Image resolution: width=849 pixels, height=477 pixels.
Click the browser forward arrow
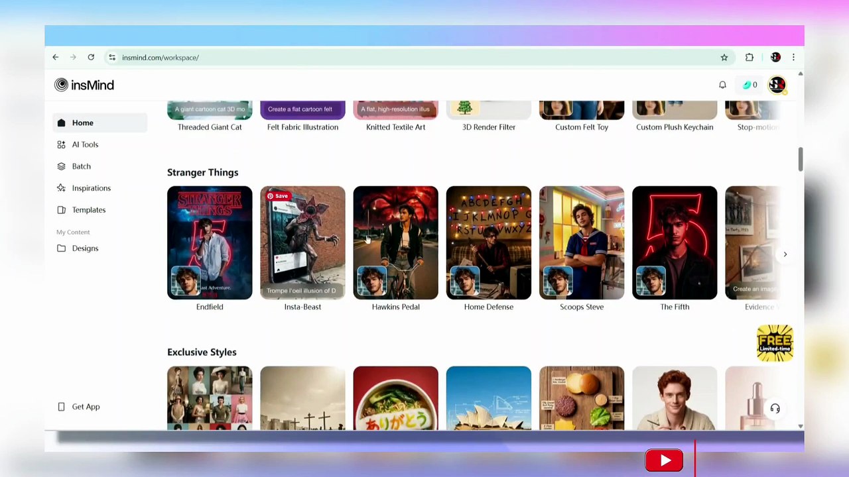coord(73,58)
